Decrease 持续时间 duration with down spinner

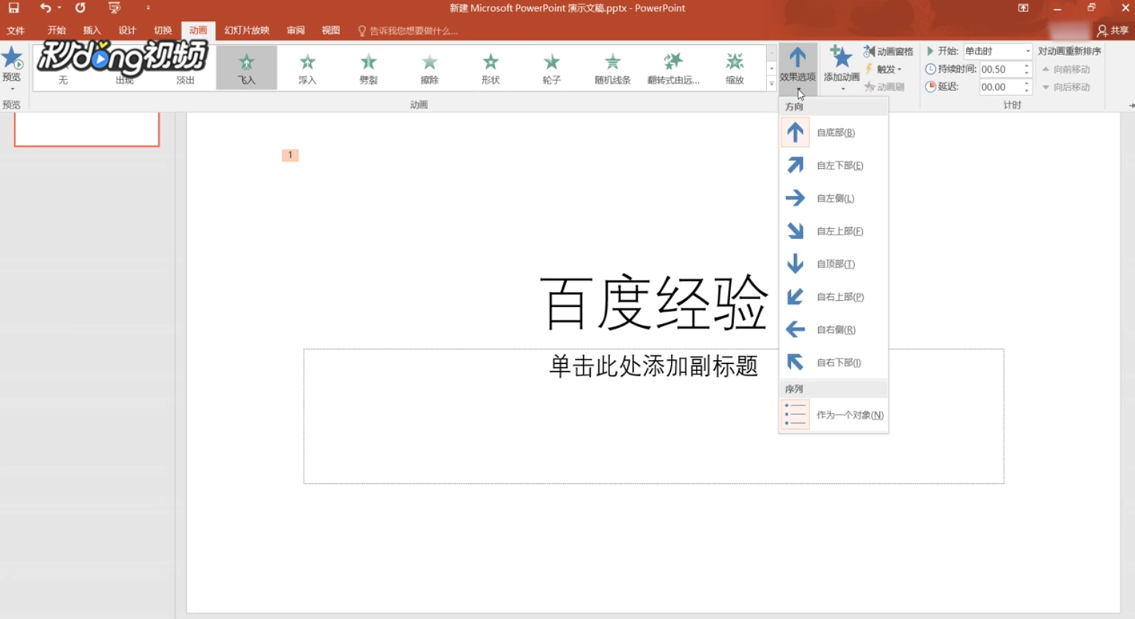point(1026,73)
